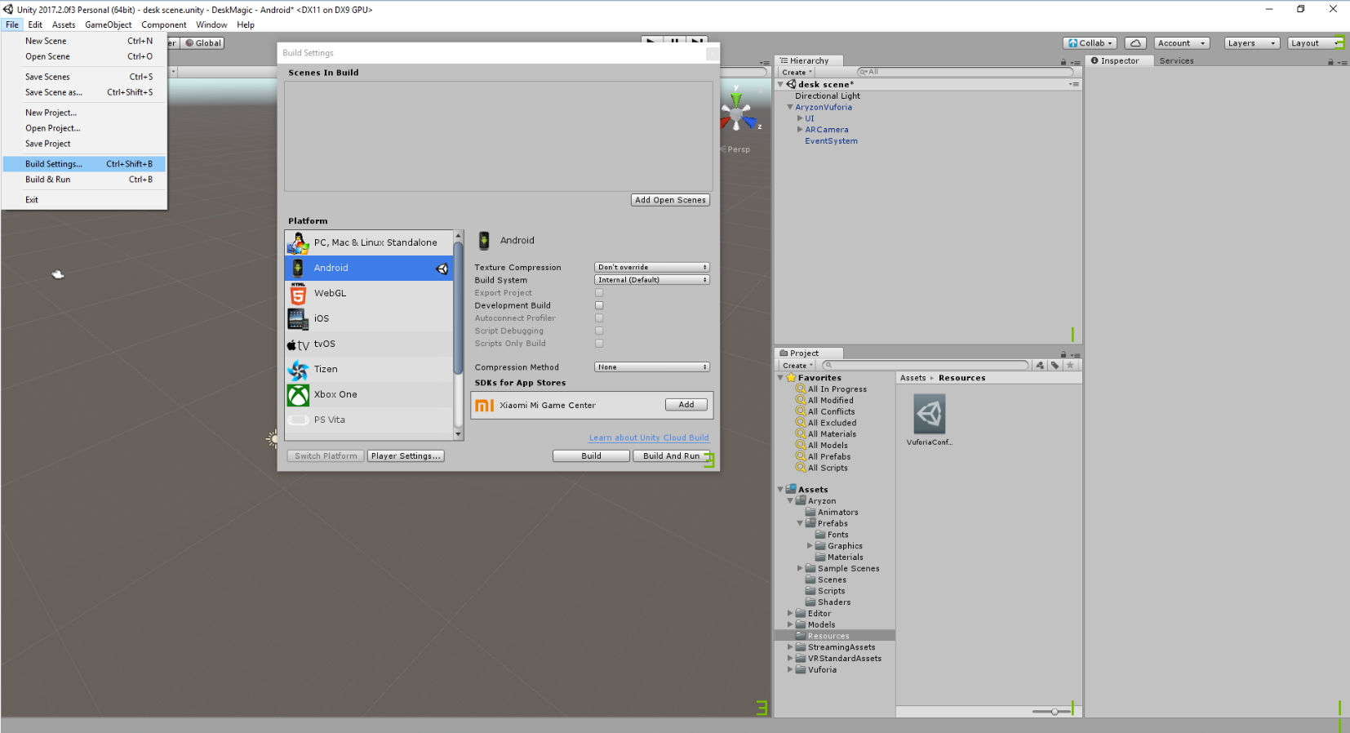Click the Add Open Scenes button

(x=670, y=200)
